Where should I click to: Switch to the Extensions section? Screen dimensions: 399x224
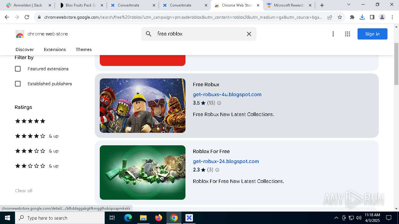click(x=55, y=49)
